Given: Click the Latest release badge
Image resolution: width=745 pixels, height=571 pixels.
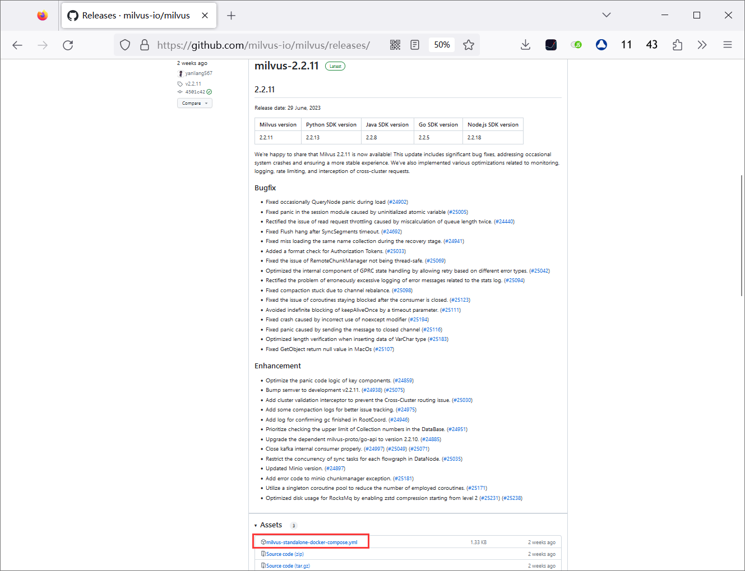Looking at the screenshot, I should tap(335, 66).
